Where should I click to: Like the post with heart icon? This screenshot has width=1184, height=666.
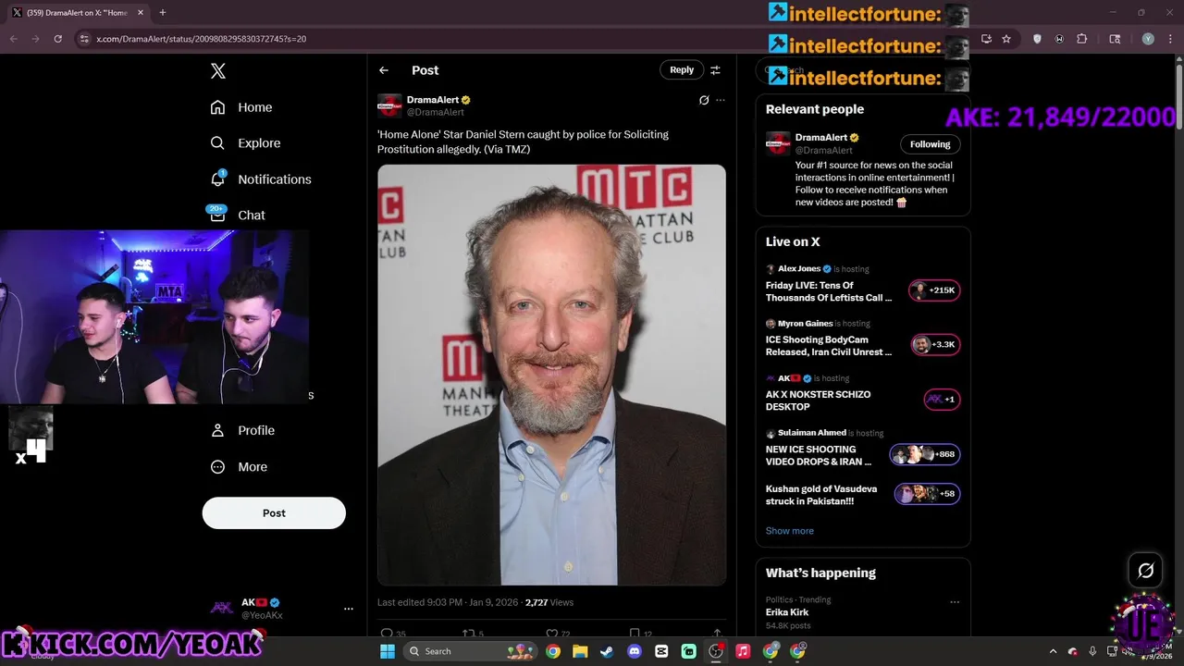coord(558,634)
